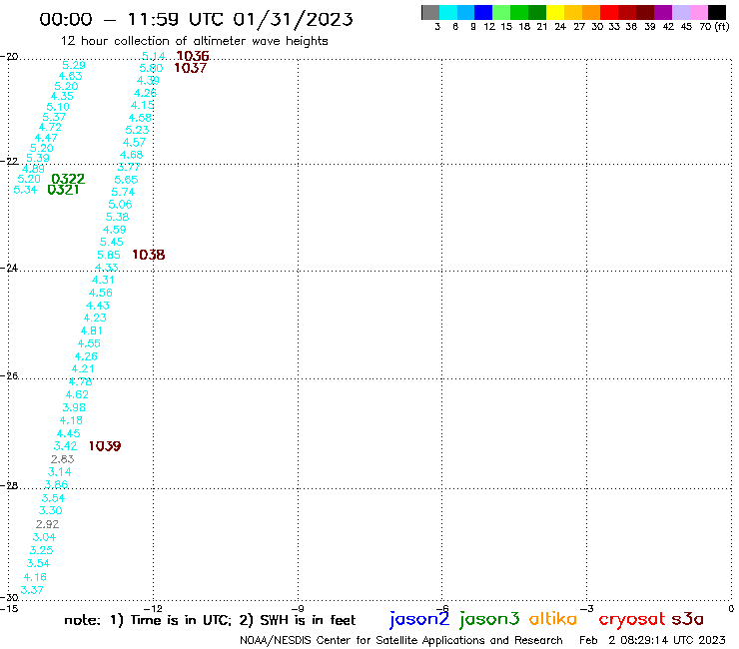Select the NOAA/NESDIS attribution footer text

click(401, 640)
